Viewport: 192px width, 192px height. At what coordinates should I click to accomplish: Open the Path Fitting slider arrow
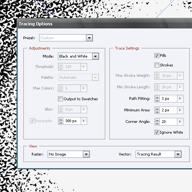point(180,99)
